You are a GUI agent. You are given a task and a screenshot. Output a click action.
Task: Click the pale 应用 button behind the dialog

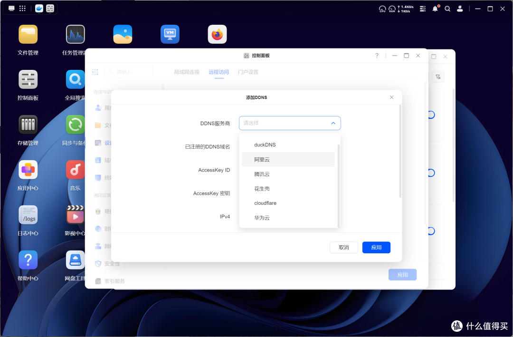coord(402,275)
